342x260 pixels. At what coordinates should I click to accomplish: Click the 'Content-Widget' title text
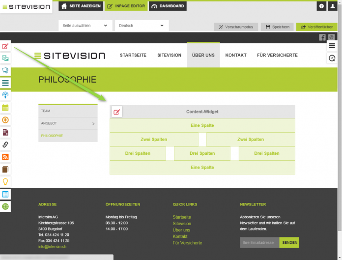pos(202,112)
